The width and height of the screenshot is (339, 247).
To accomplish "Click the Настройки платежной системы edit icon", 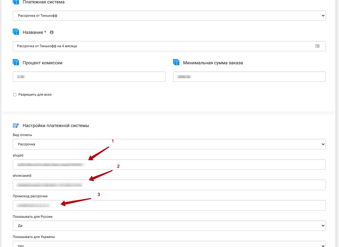I will pos(16,126).
